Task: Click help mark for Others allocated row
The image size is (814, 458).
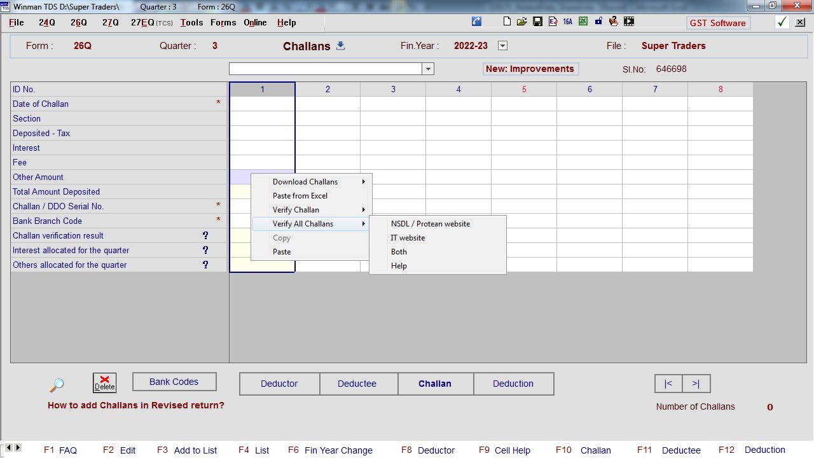Action: [205, 265]
